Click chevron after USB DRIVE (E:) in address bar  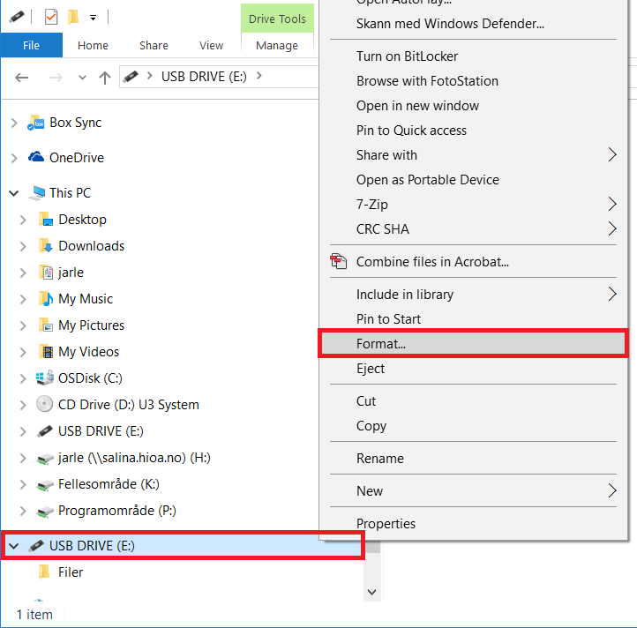259,76
